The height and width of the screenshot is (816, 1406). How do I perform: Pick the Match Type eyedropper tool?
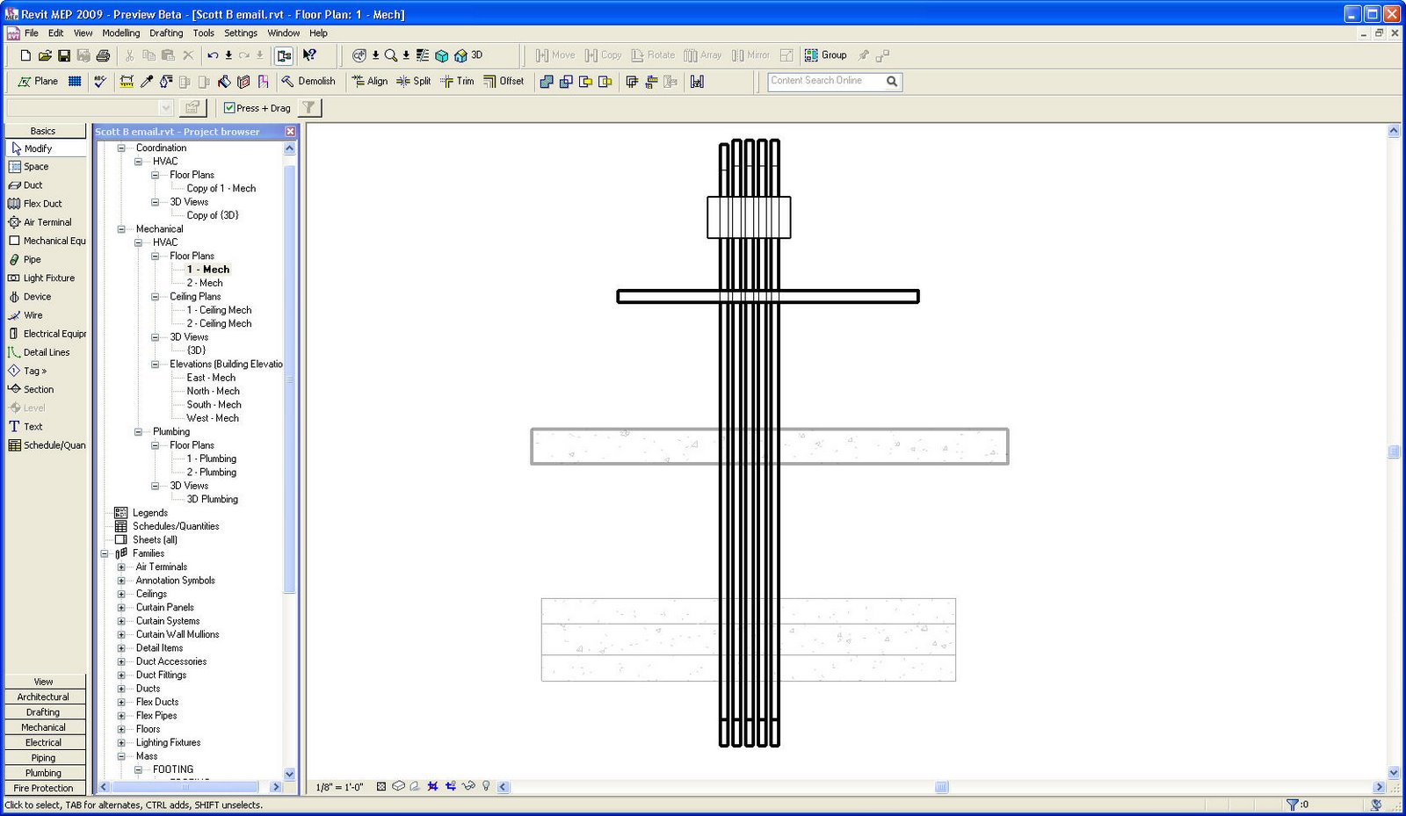(147, 82)
